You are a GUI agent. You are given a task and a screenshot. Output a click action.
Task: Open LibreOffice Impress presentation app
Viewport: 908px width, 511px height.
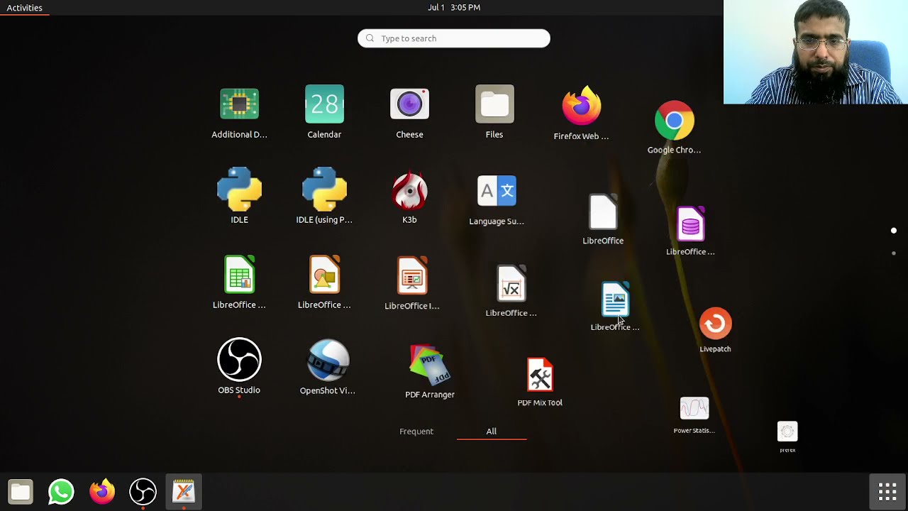pyautogui.click(x=412, y=275)
